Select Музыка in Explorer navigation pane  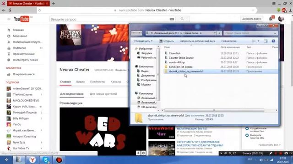[x=146, y=85]
